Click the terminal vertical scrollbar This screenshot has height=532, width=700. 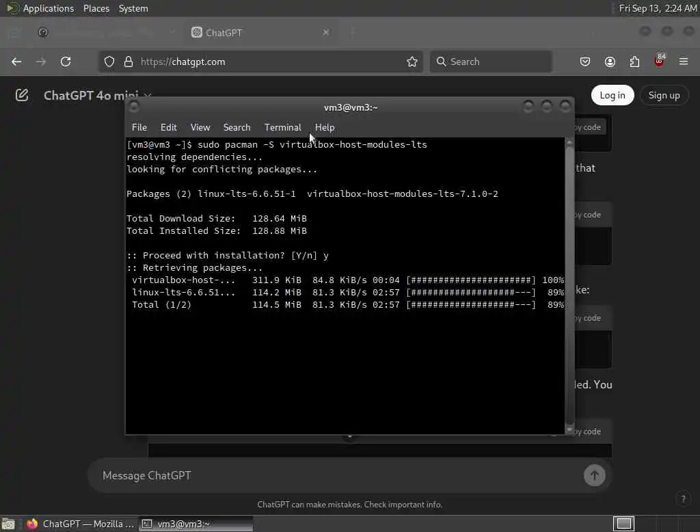pyautogui.click(x=569, y=286)
